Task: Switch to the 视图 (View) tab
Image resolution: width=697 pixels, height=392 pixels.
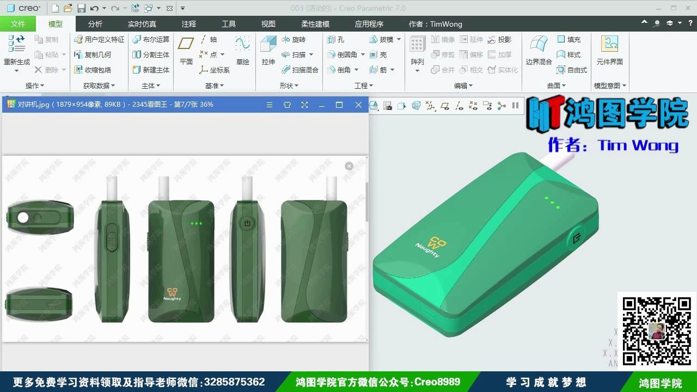Action: (x=268, y=24)
